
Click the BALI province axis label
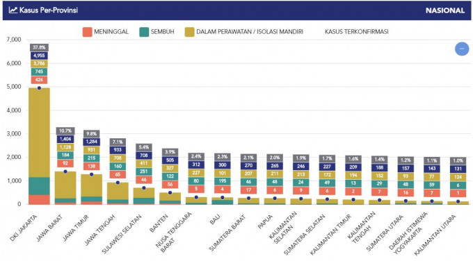coord(214,220)
